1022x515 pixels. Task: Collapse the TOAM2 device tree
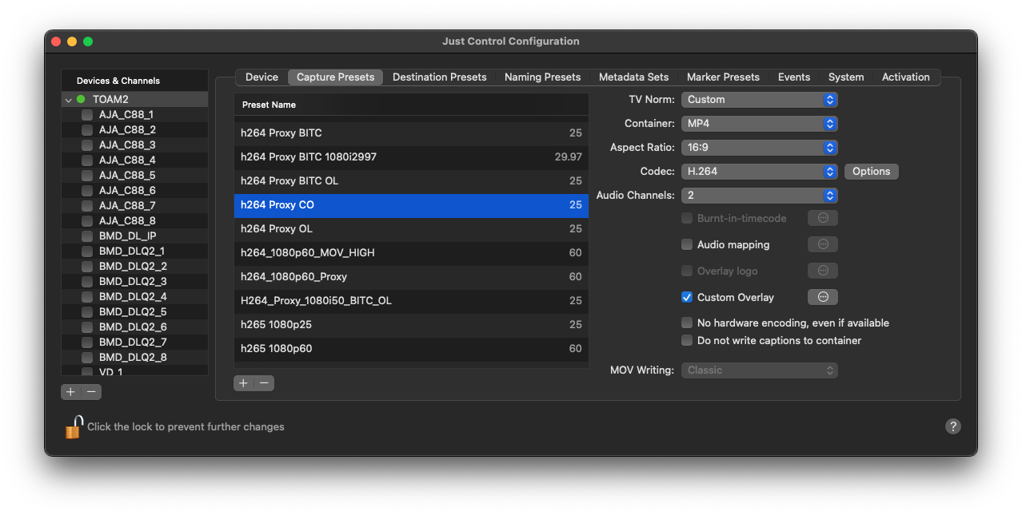69,100
